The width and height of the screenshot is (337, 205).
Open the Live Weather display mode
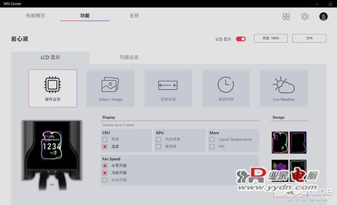[284, 88]
